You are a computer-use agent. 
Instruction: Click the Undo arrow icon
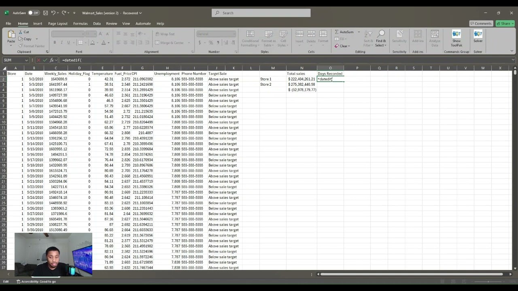pos(53,13)
